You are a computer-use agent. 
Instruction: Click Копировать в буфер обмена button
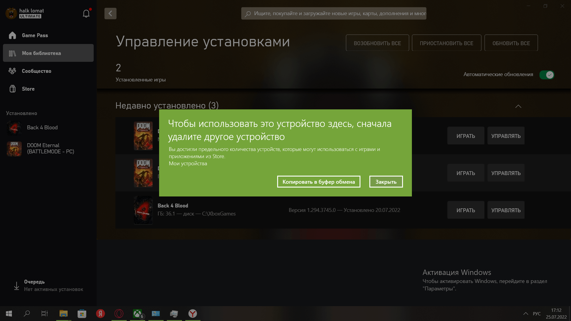319,182
